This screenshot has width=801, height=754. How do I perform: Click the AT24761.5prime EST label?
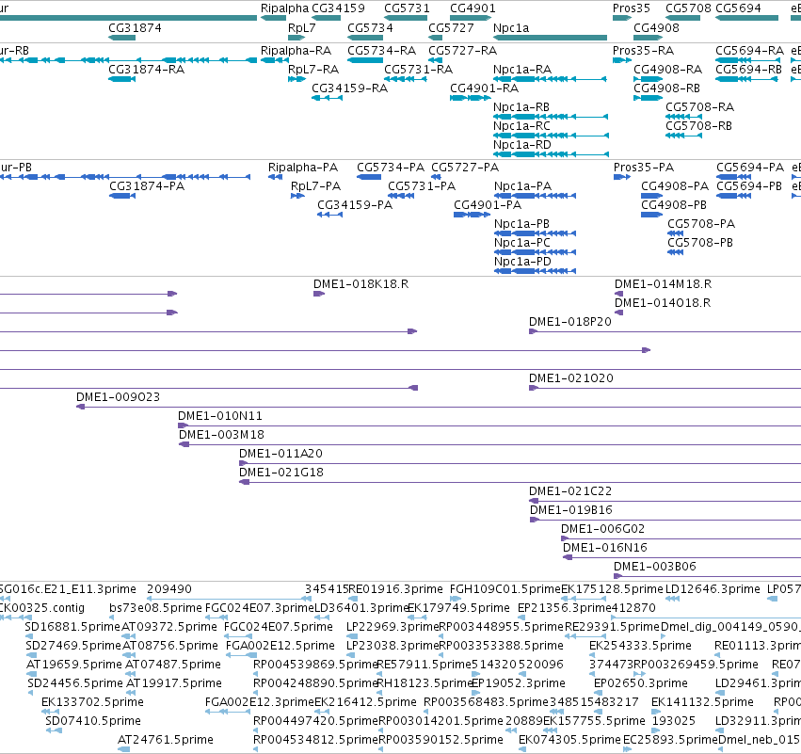pyautogui.click(x=166, y=739)
